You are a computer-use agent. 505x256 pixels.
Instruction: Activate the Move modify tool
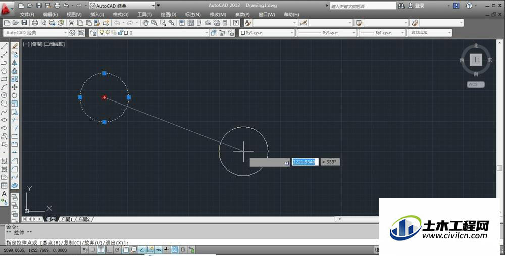pyautogui.click(x=15, y=87)
